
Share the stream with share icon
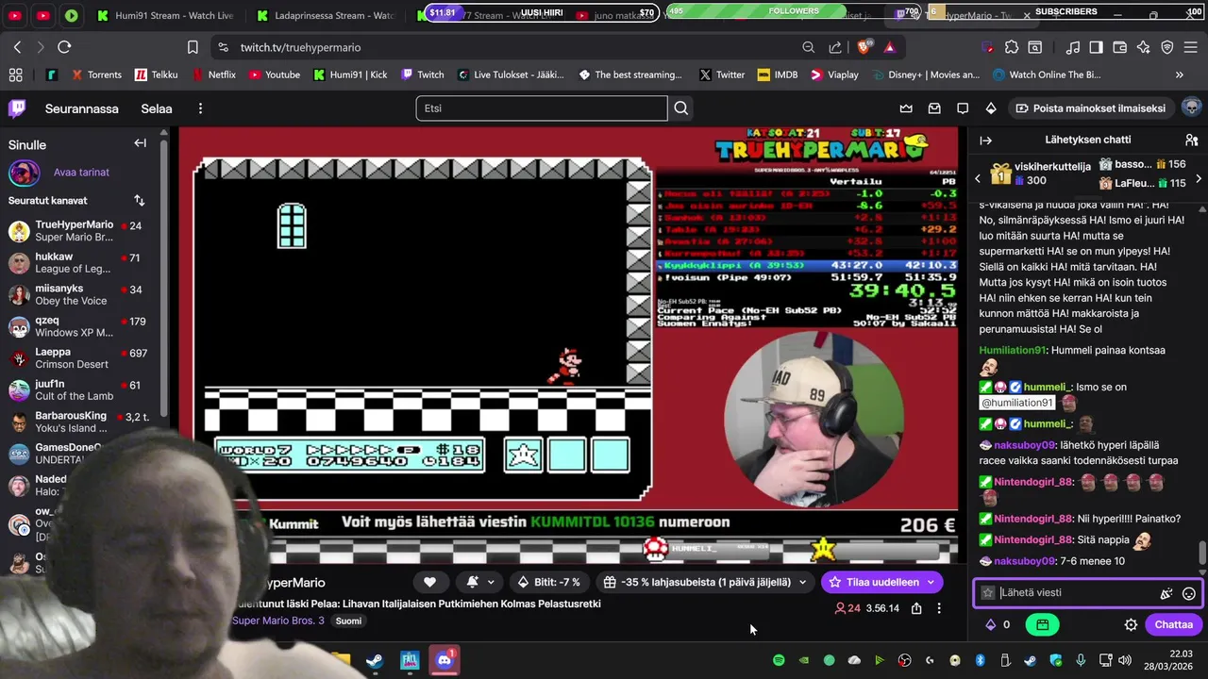click(916, 608)
